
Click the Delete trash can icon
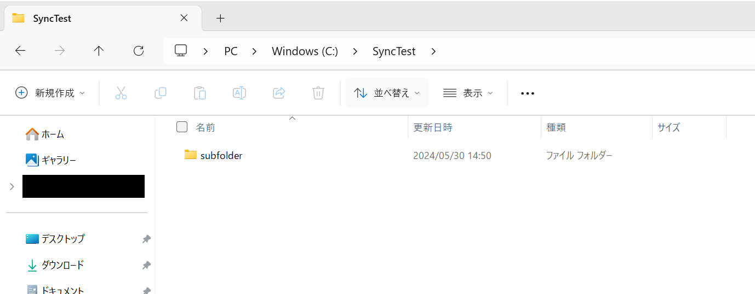[318, 93]
